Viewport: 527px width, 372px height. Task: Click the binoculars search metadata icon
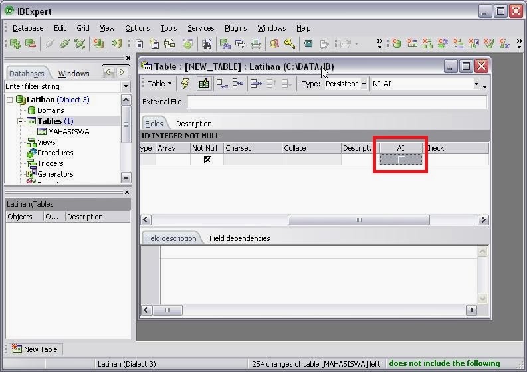[x=207, y=44]
